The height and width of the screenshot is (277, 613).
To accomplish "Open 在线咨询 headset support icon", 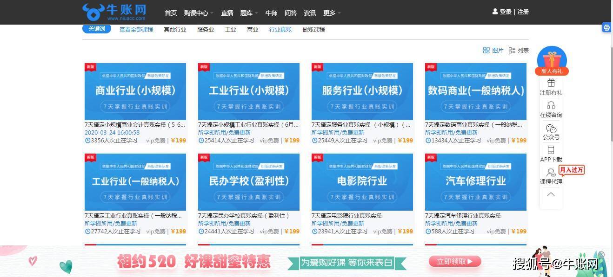I will (x=551, y=106).
